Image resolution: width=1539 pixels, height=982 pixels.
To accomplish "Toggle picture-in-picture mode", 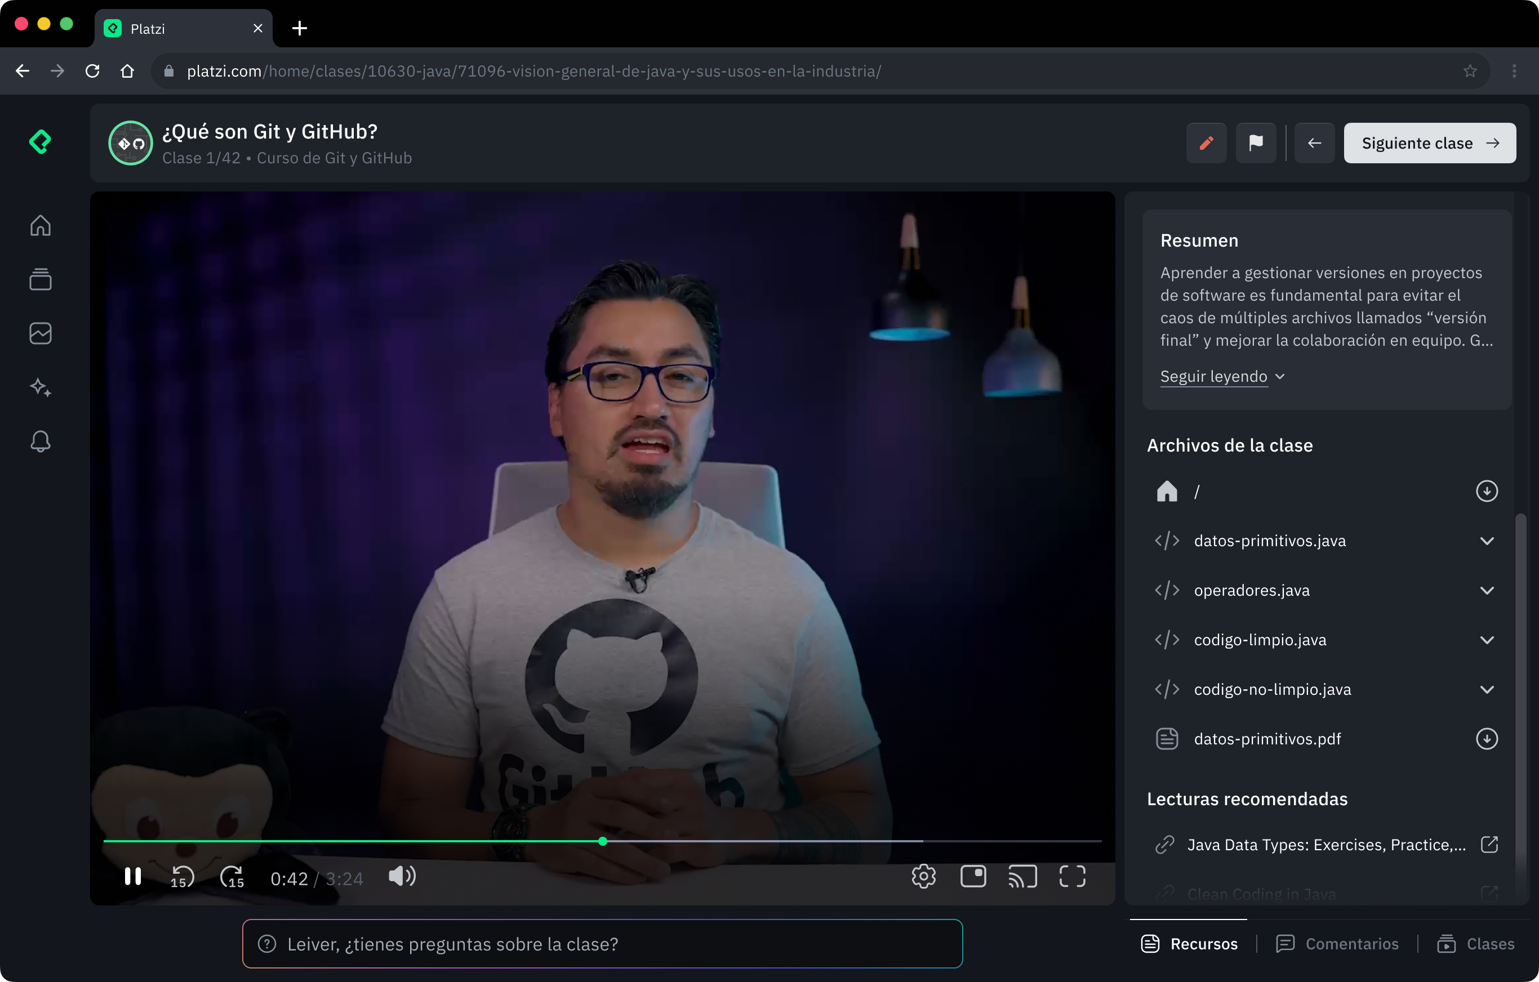I will point(973,876).
